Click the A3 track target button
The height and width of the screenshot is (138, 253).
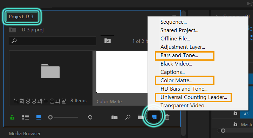pyautogui.click(x=246, y=114)
